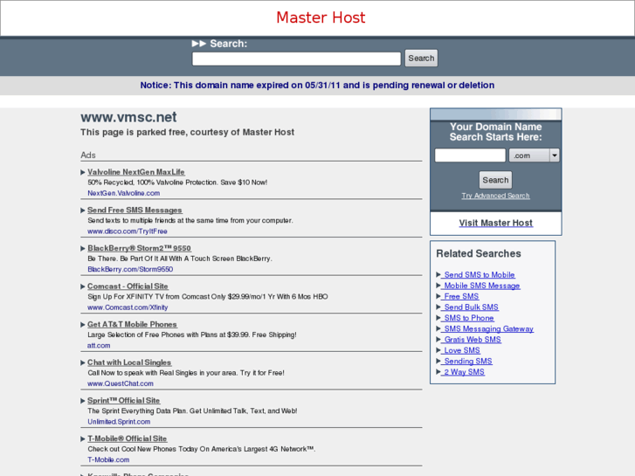Open the Chat with Local Singles ad
Image resolution: width=635 pixels, height=476 pixels.
click(129, 362)
